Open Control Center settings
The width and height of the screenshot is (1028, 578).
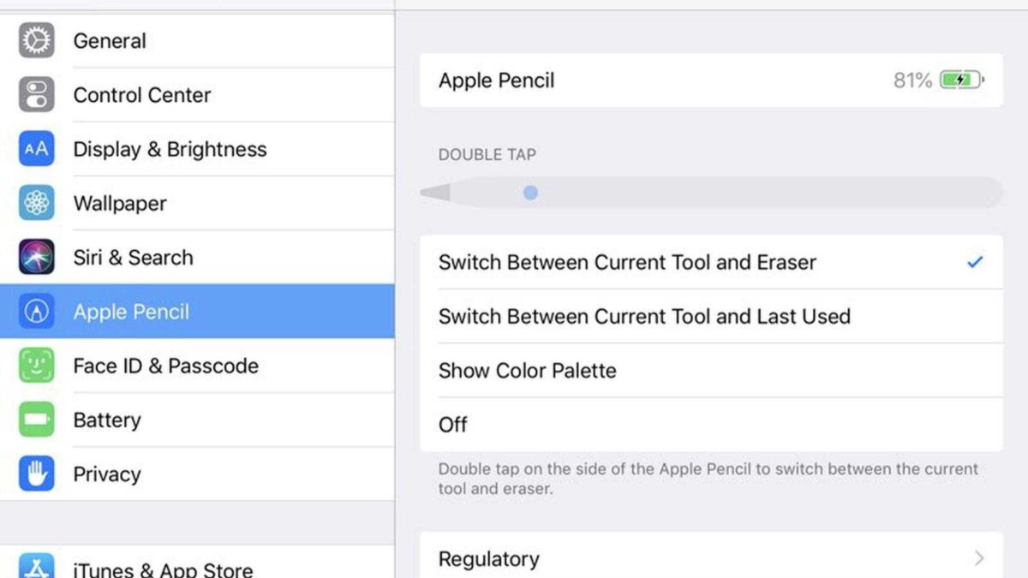click(142, 94)
